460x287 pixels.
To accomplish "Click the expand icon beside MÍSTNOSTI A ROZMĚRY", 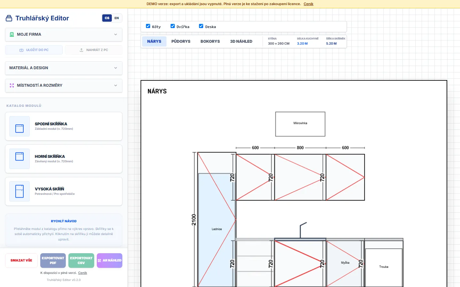I will point(12,85).
